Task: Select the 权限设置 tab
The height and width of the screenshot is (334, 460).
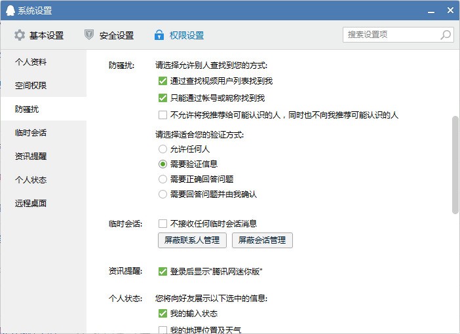Action: (x=179, y=35)
